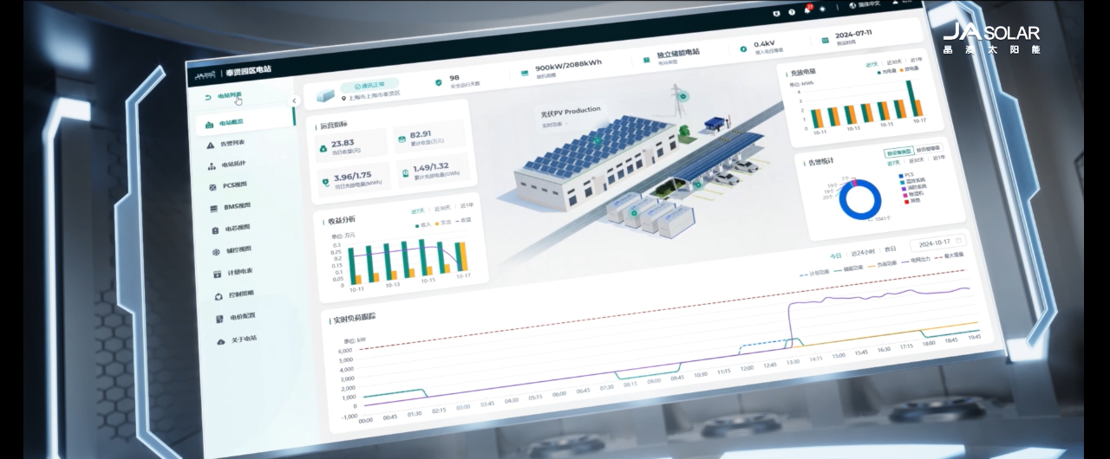Select the 电芯视图 battery cell icon

click(216, 229)
